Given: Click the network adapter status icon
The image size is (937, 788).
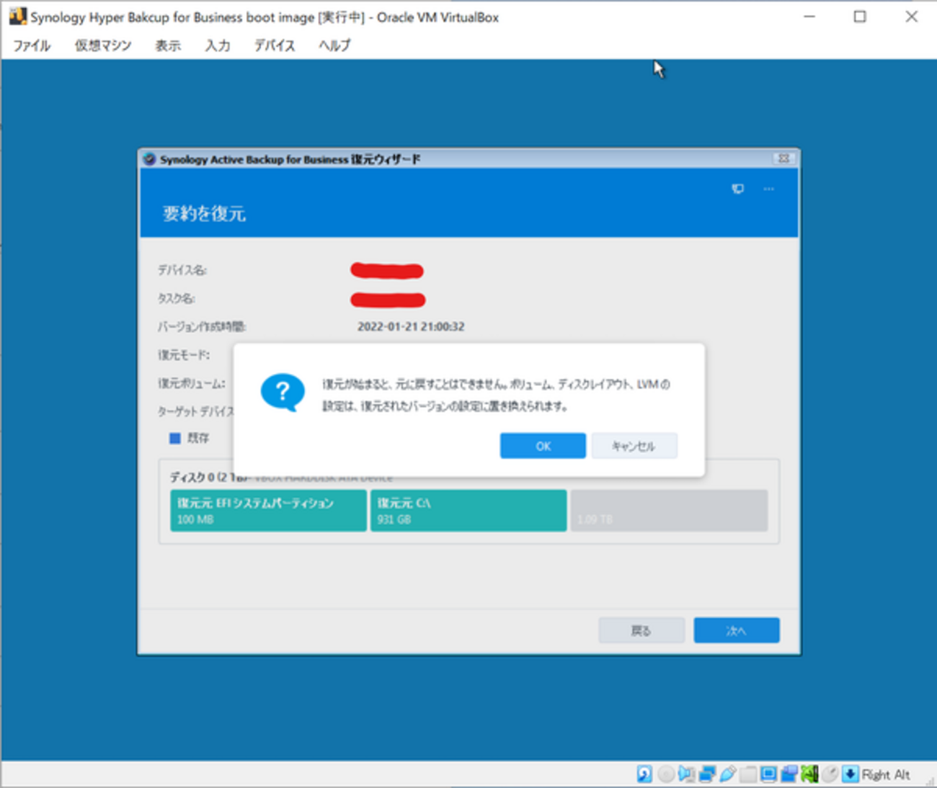Looking at the screenshot, I should (x=707, y=774).
